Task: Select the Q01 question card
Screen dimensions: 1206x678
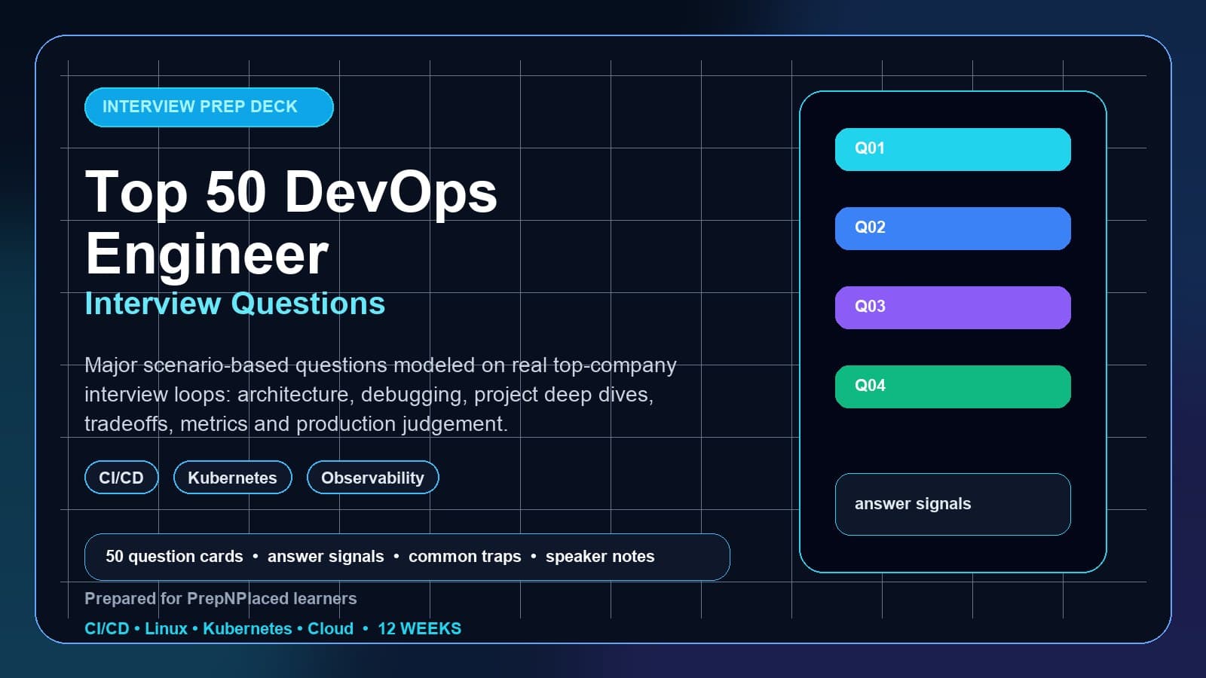Action: [x=953, y=149]
